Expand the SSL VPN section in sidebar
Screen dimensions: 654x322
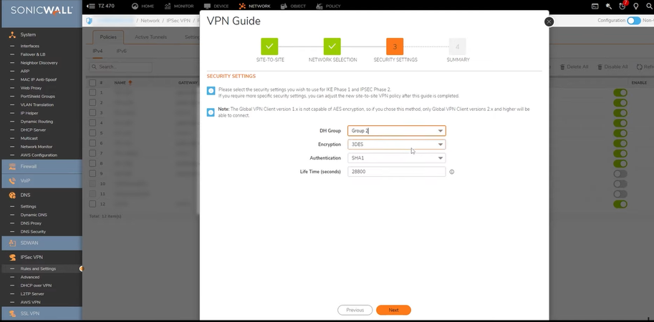tap(42, 313)
